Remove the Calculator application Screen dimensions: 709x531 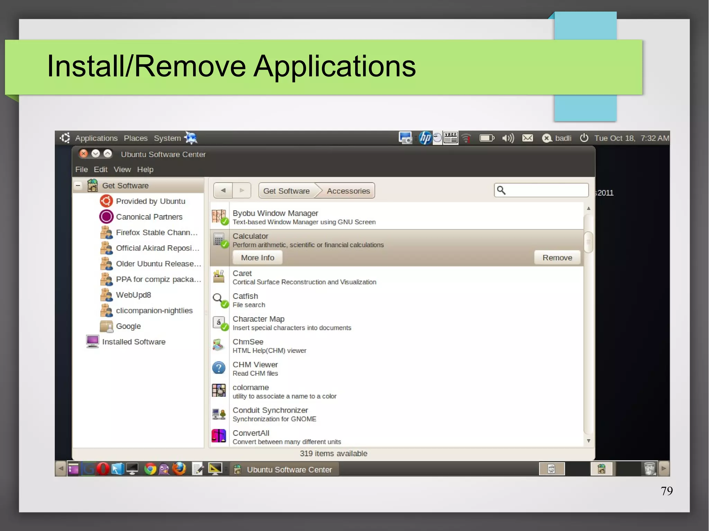(x=557, y=258)
